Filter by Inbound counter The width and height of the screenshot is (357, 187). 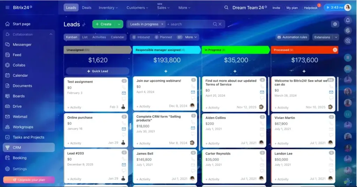pyautogui.click(x=141, y=37)
